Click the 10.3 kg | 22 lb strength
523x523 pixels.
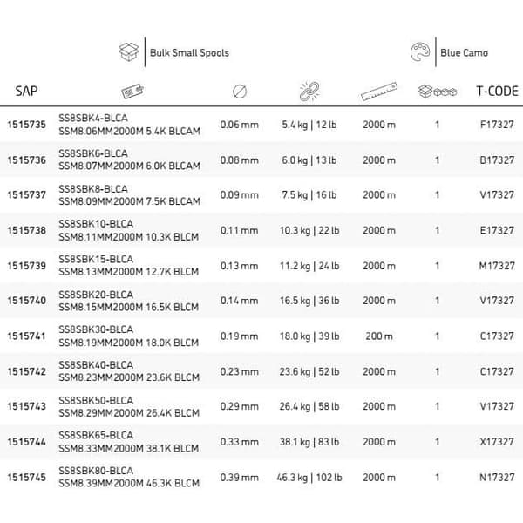point(309,230)
